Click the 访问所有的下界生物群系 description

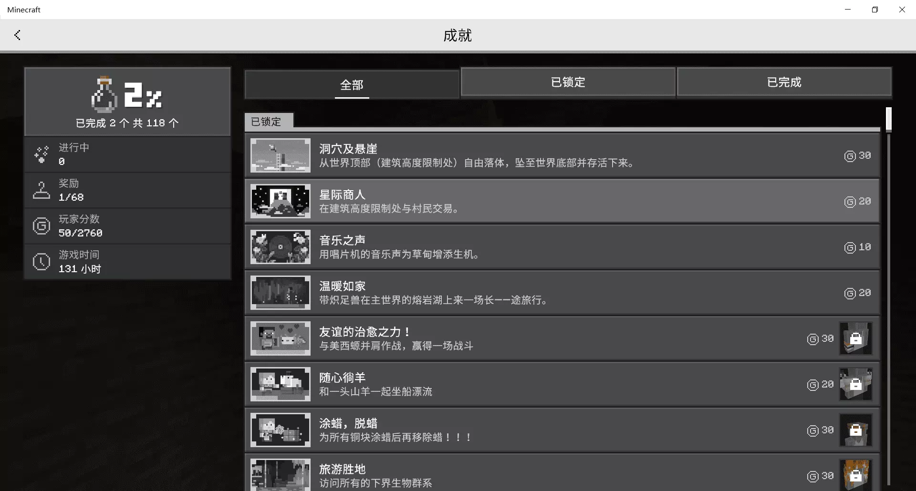point(375,483)
